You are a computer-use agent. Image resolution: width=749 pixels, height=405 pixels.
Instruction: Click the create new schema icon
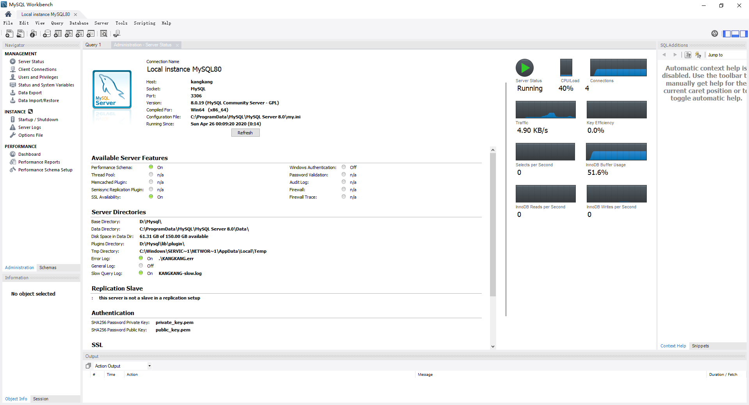pos(47,34)
